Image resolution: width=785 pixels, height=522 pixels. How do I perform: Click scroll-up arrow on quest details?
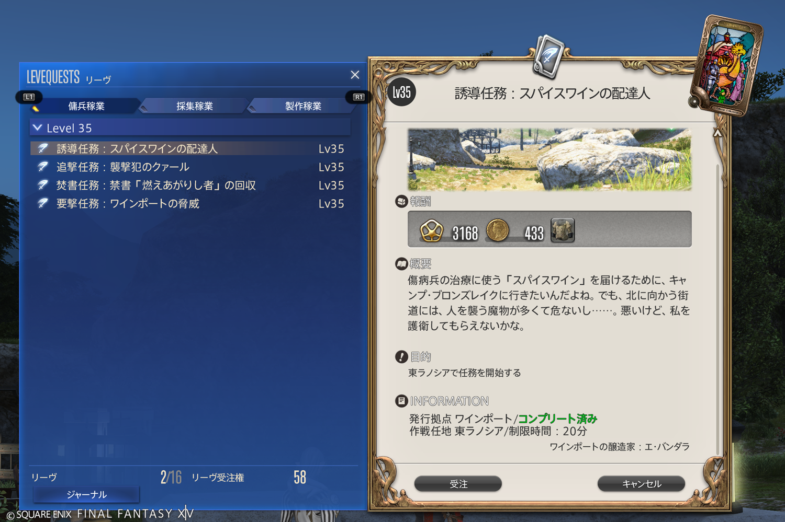[x=717, y=133]
